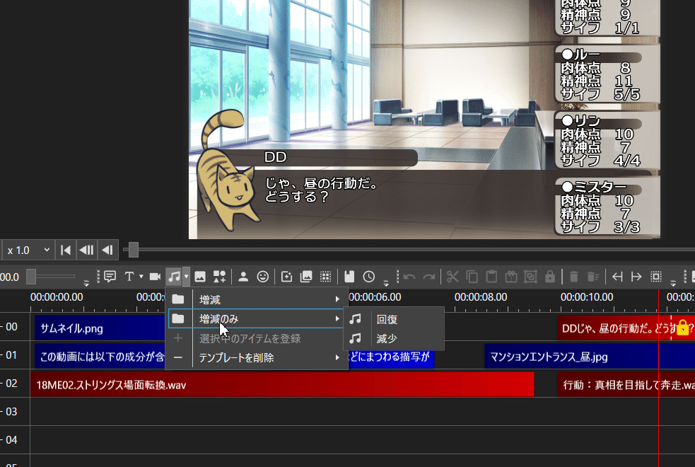Select the この動画には以下の成分 text clip
The height and width of the screenshot is (467, 695).
pos(100,357)
